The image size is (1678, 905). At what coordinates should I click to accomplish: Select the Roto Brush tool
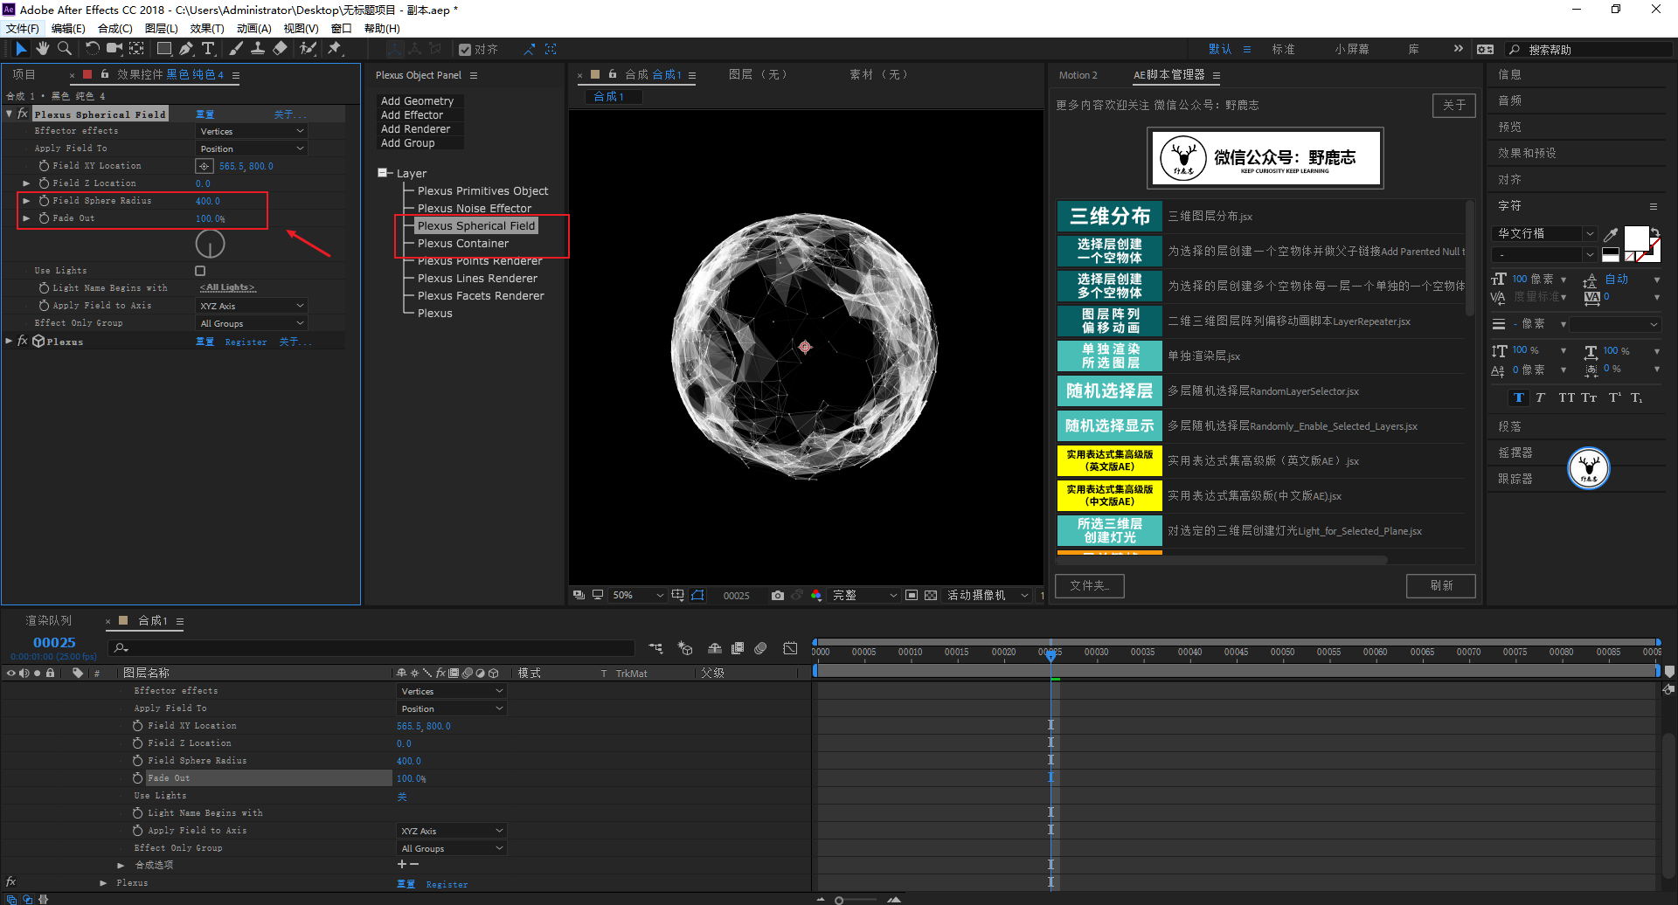coord(308,49)
